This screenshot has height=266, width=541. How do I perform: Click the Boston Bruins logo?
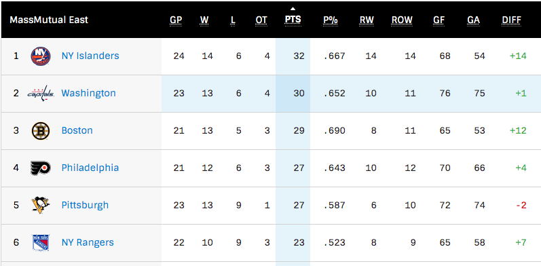(41, 131)
